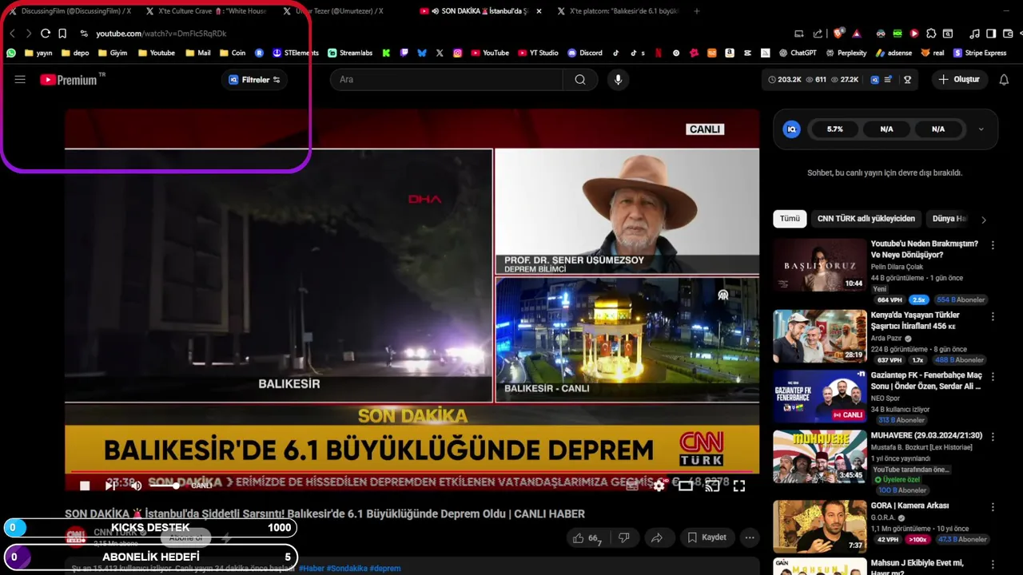
Task: Open the Netflix bookmark icon
Action: coord(659,53)
